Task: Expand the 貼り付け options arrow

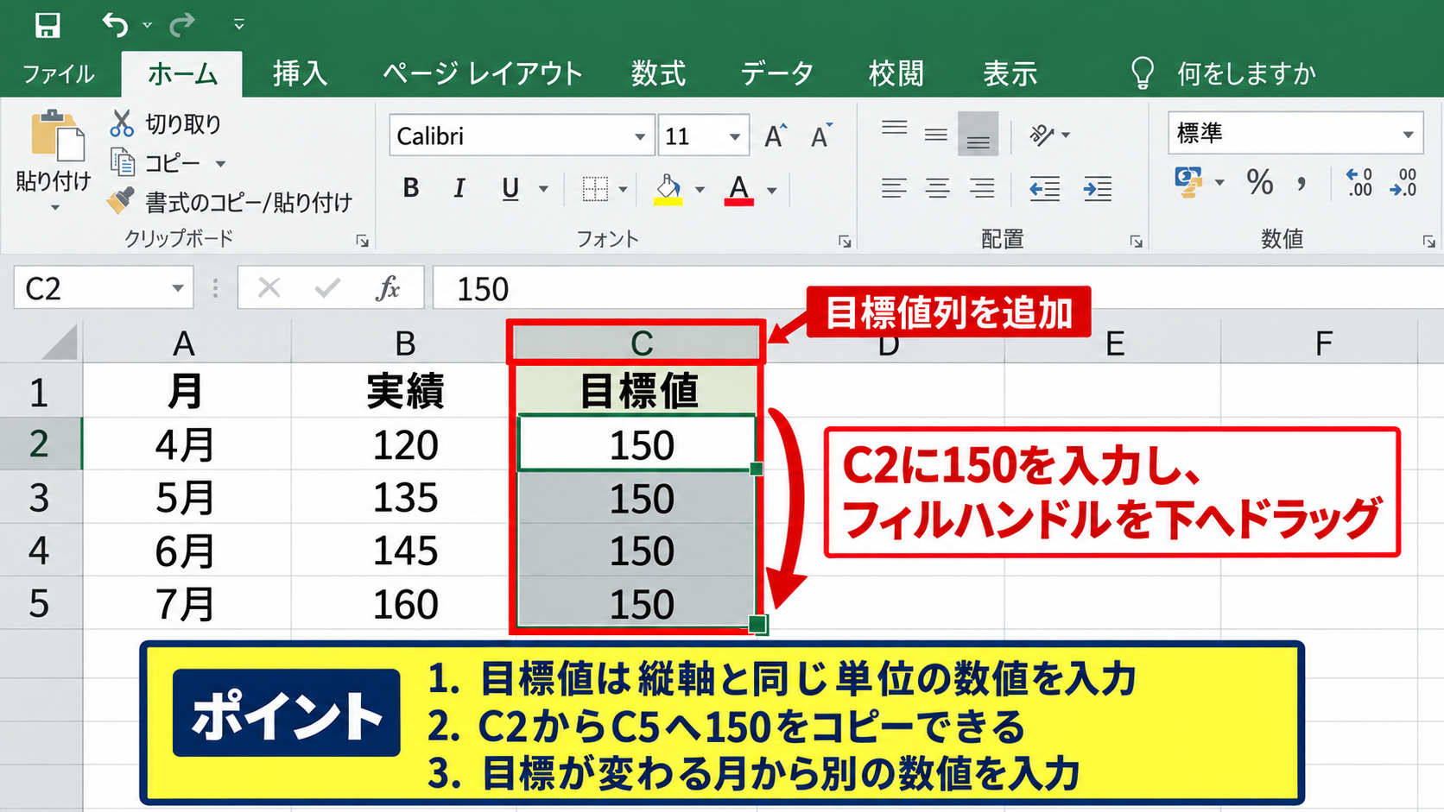Action: (55, 208)
